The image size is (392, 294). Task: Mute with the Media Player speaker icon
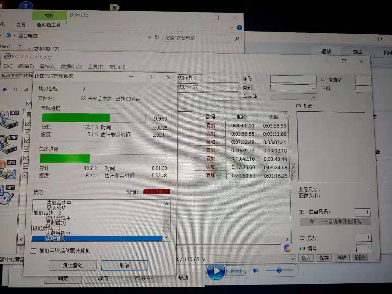coord(255,270)
